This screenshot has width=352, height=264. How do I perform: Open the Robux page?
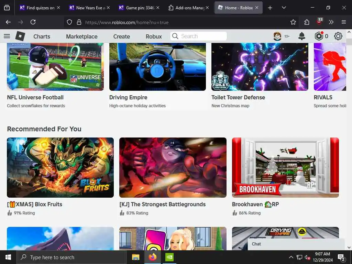pos(154,36)
